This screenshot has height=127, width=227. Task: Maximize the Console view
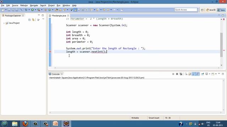pyautogui.click(x=223, y=74)
